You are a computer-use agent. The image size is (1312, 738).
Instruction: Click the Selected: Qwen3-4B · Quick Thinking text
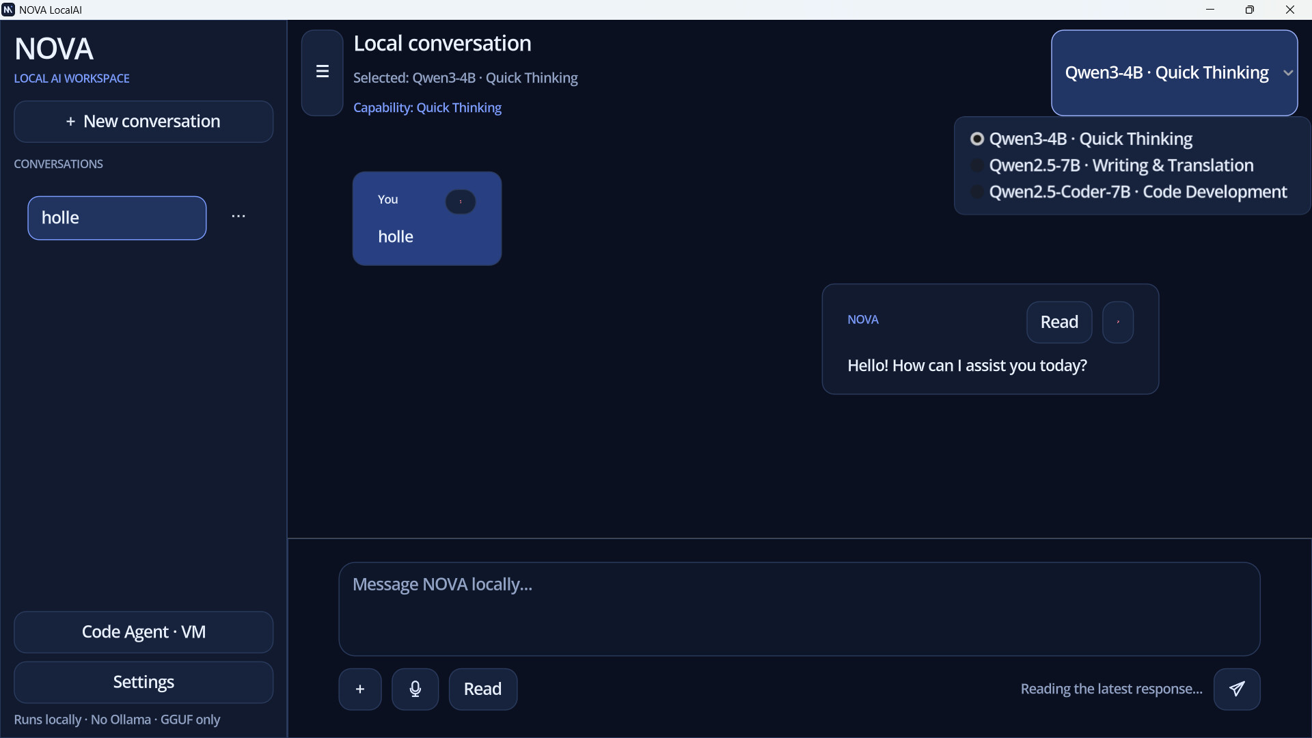pyautogui.click(x=465, y=78)
